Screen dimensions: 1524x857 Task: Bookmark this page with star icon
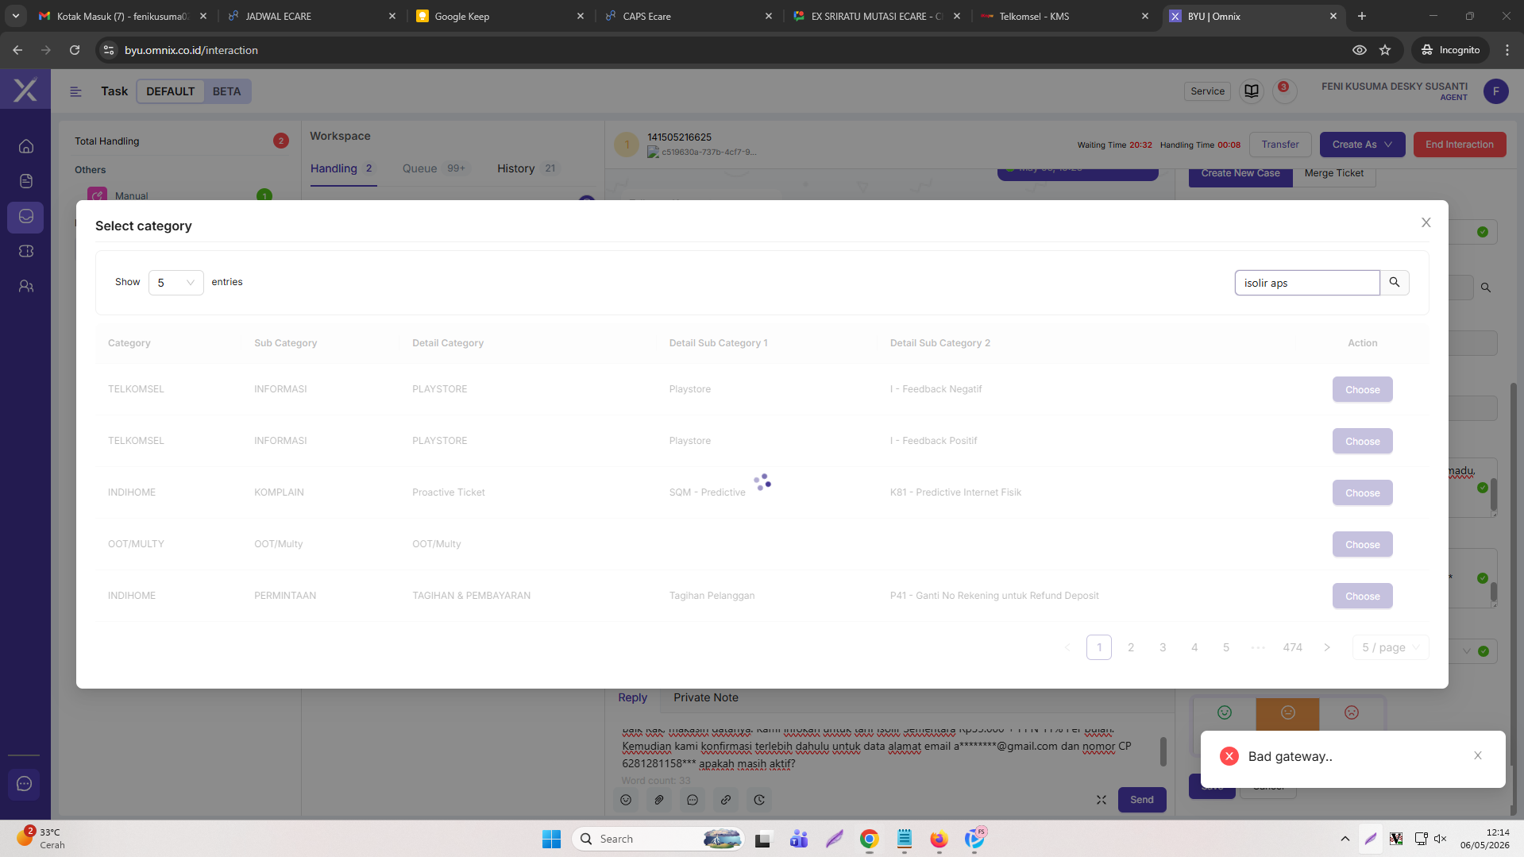click(1385, 50)
